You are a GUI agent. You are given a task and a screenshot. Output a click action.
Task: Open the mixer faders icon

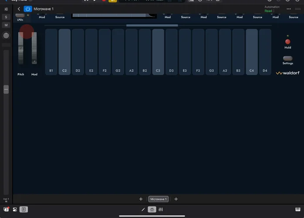coord(161,210)
